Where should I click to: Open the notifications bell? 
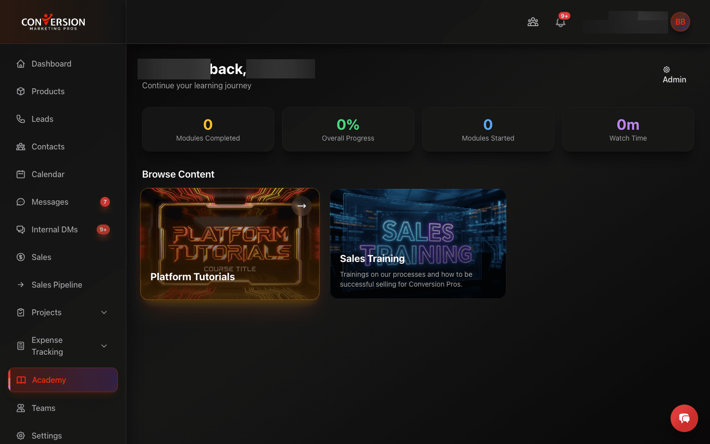pyautogui.click(x=561, y=22)
